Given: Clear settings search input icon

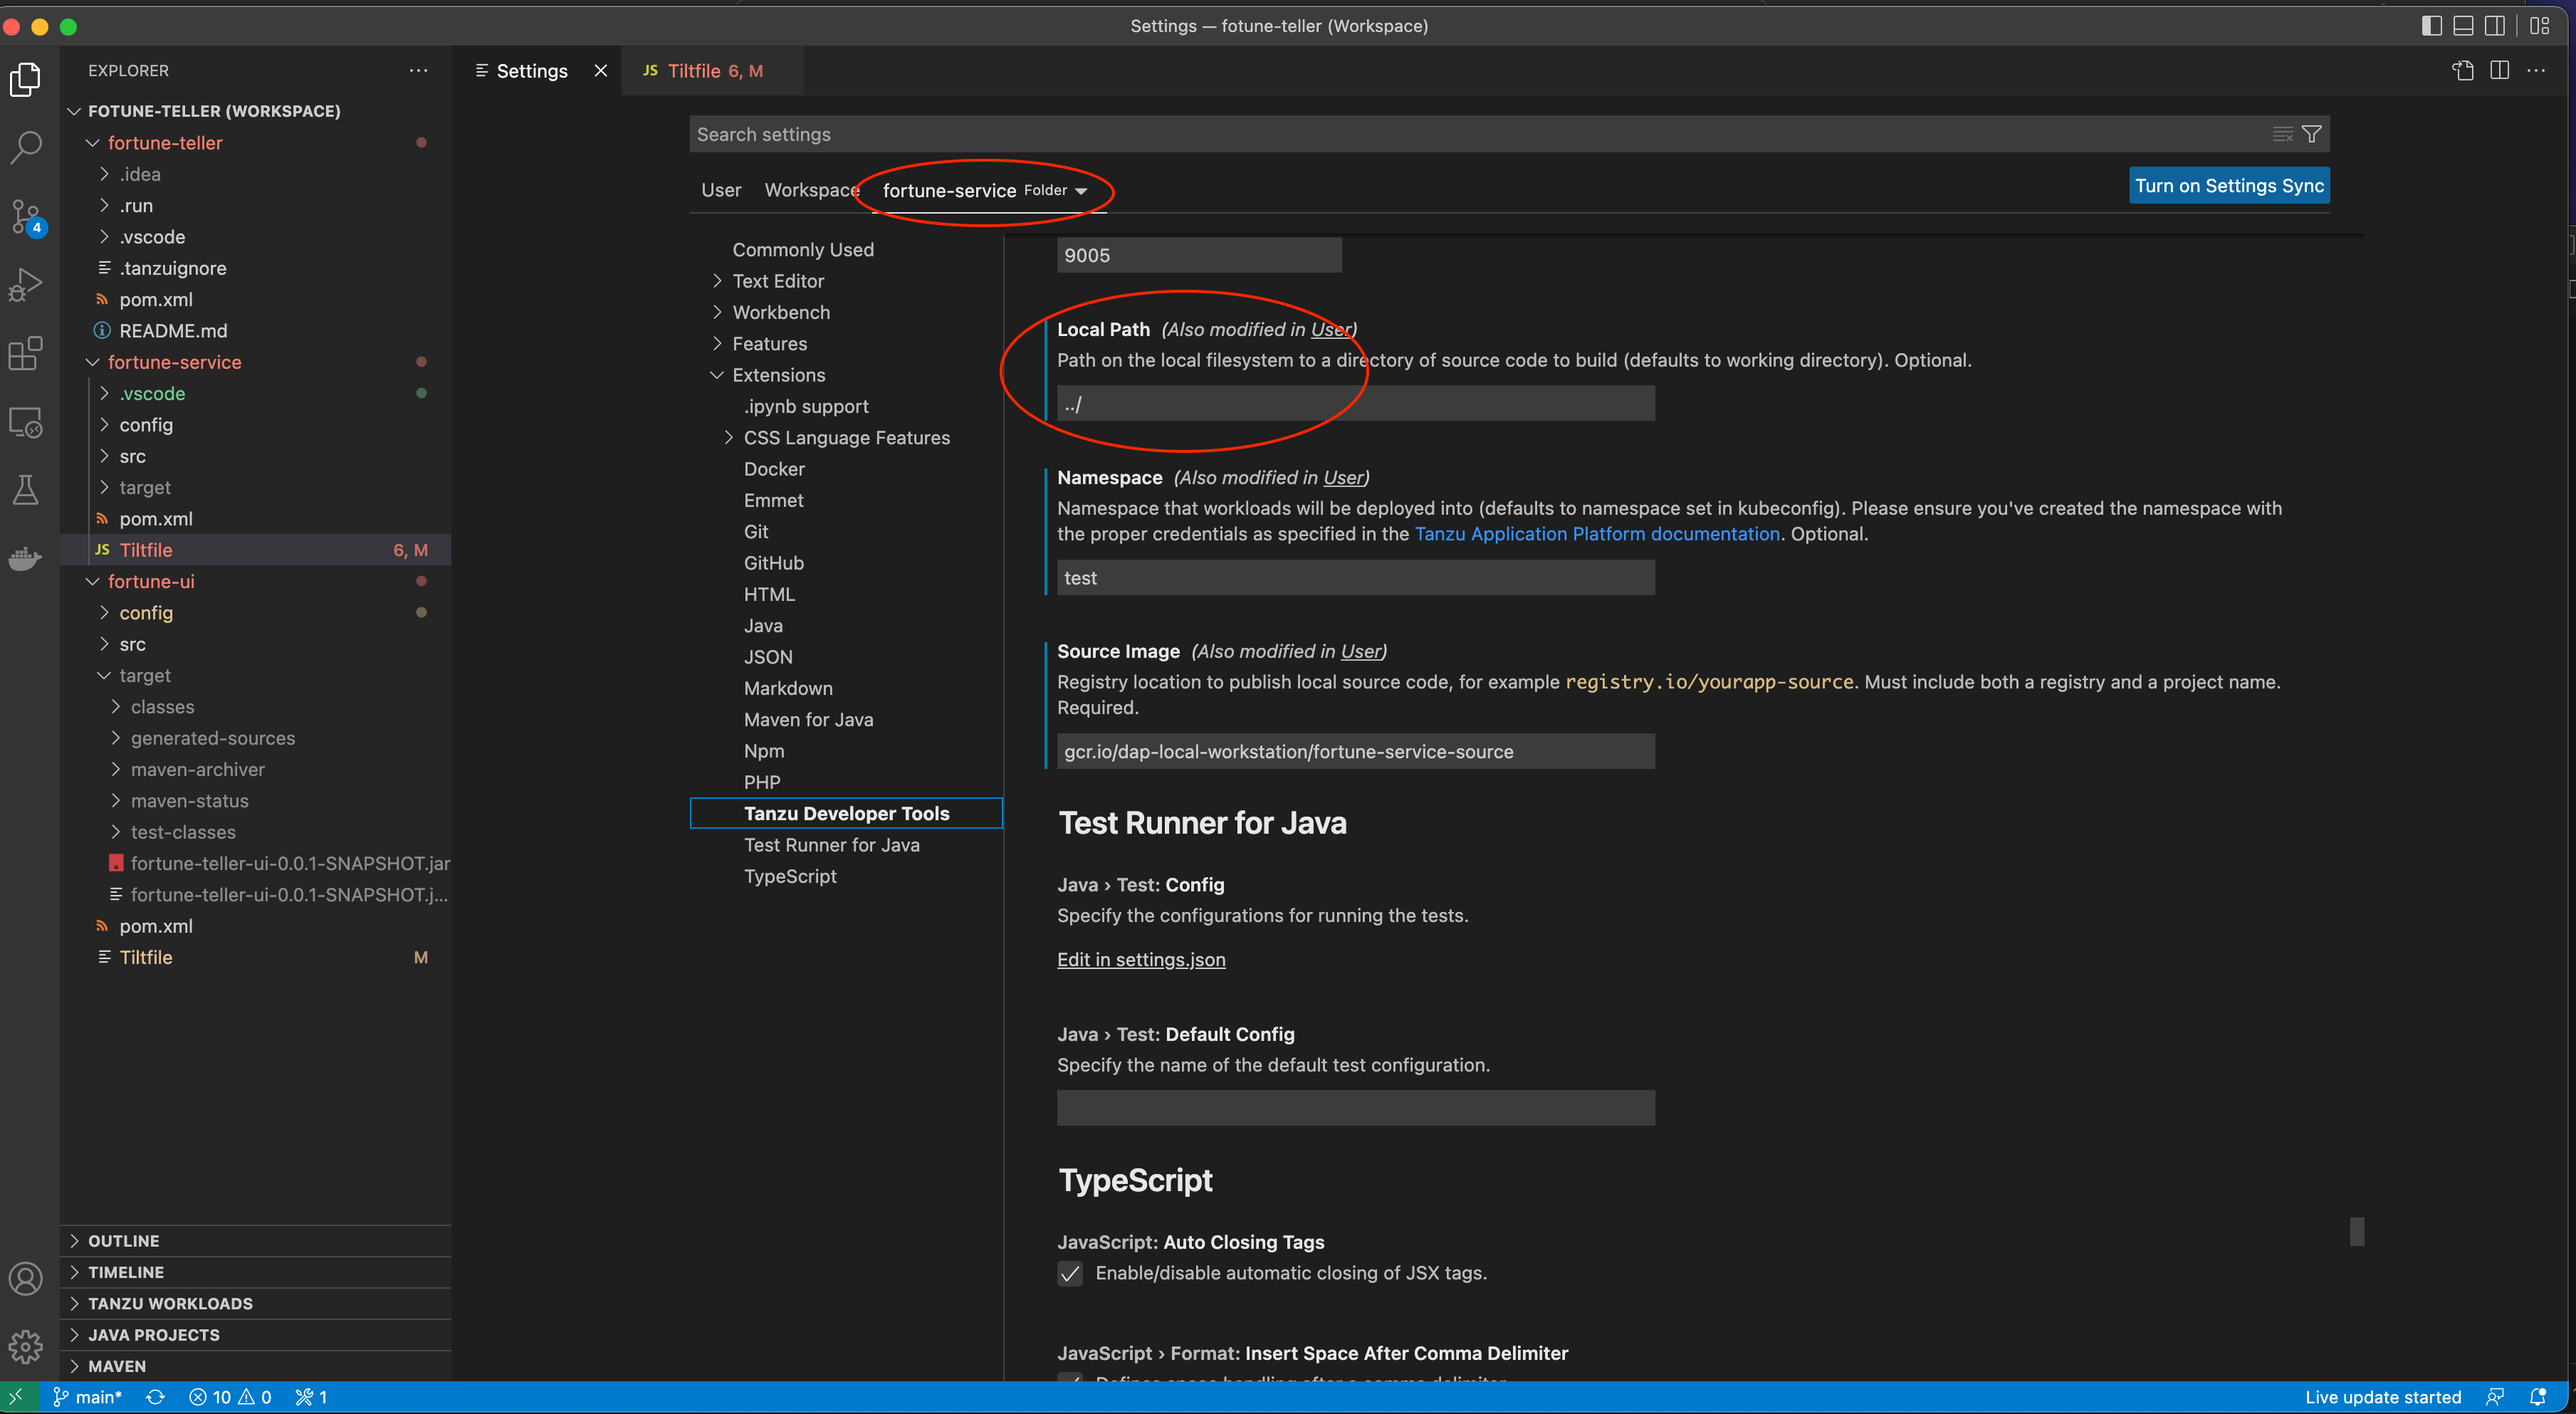Looking at the screenshot, I should pyautogui.click(x=2282, y=134).
